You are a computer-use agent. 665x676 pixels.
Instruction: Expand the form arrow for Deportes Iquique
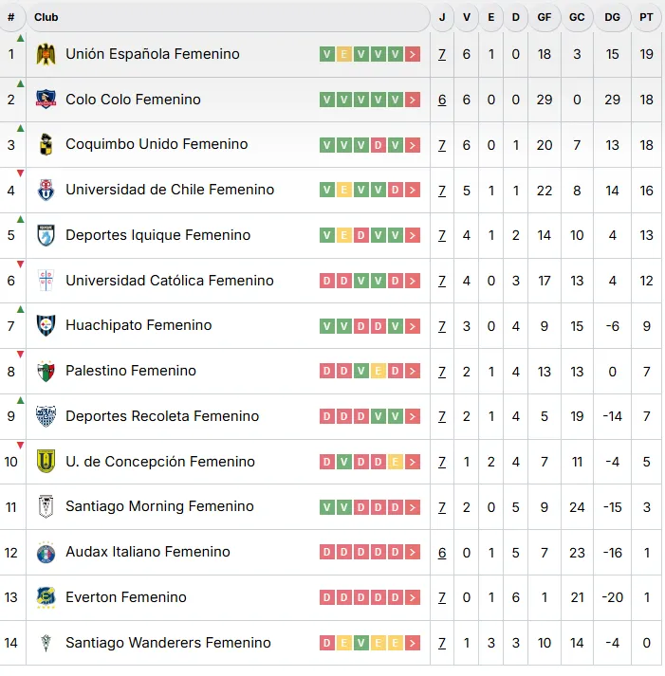413,235
